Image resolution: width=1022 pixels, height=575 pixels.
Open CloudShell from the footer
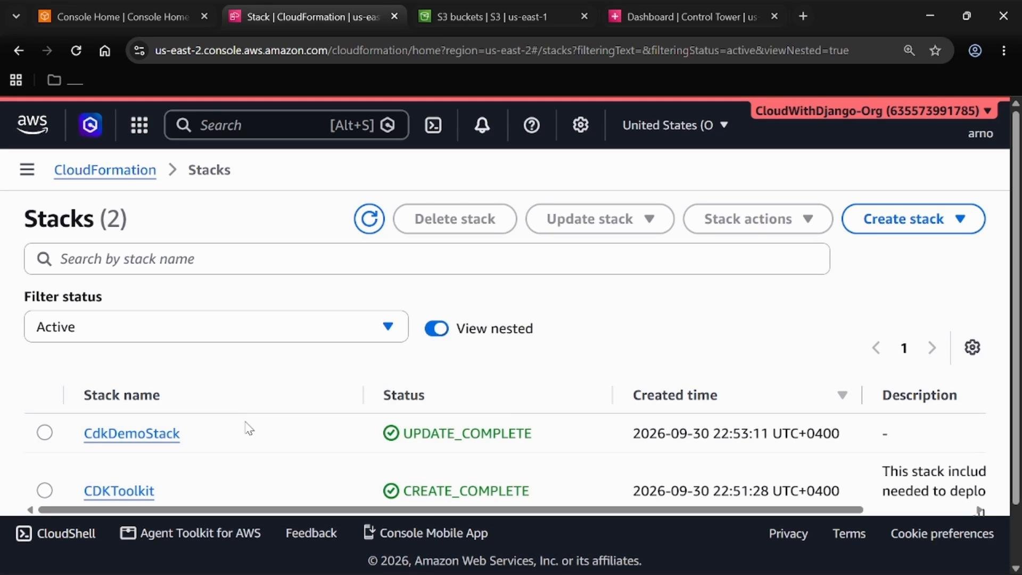point(56,533)
